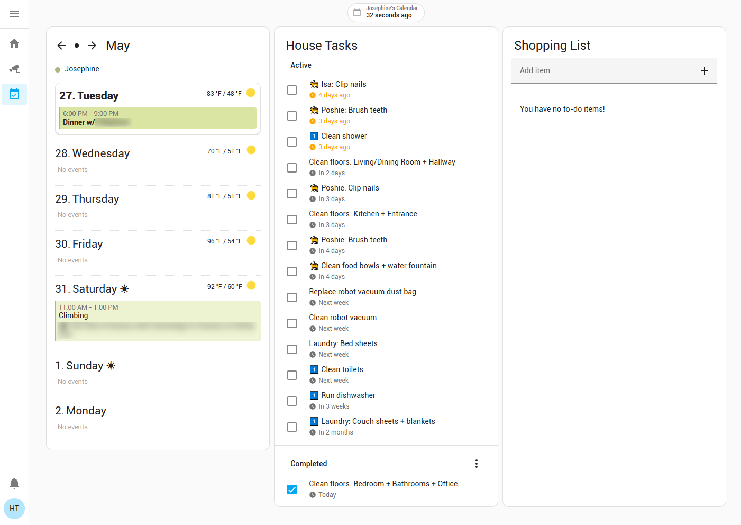Open the security camera view icon
741x525 pixels.
coord(14,69)
